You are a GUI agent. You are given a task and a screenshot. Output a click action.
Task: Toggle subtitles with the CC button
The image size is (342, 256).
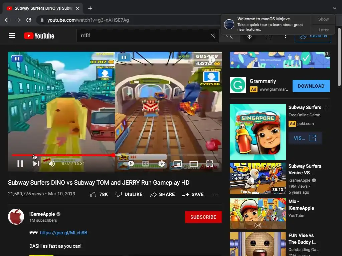click(x=146, y=163)
